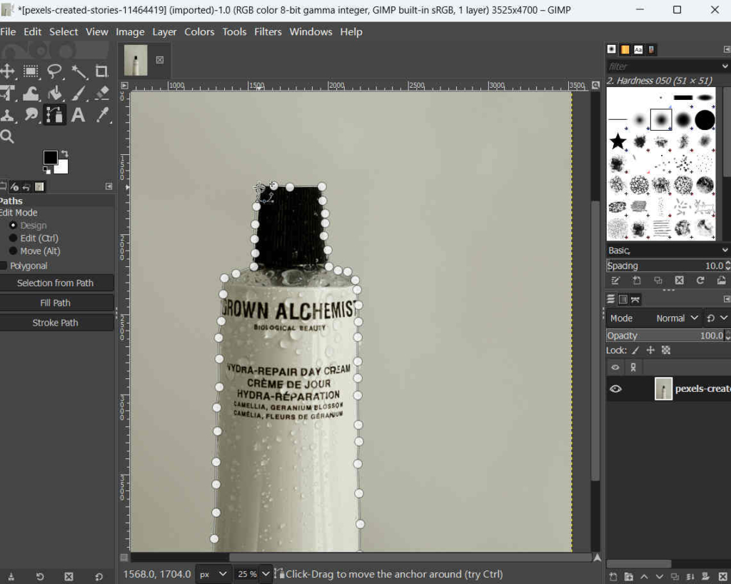Select the Clone stamp tool

pyautogui.click(x=7, y=114)
